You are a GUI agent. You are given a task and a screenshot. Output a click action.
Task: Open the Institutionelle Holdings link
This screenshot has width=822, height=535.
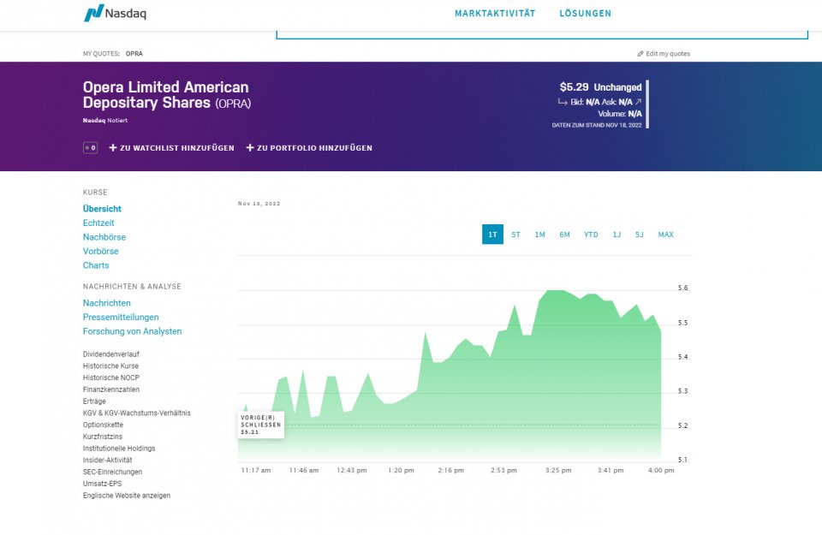coord(119,449)
